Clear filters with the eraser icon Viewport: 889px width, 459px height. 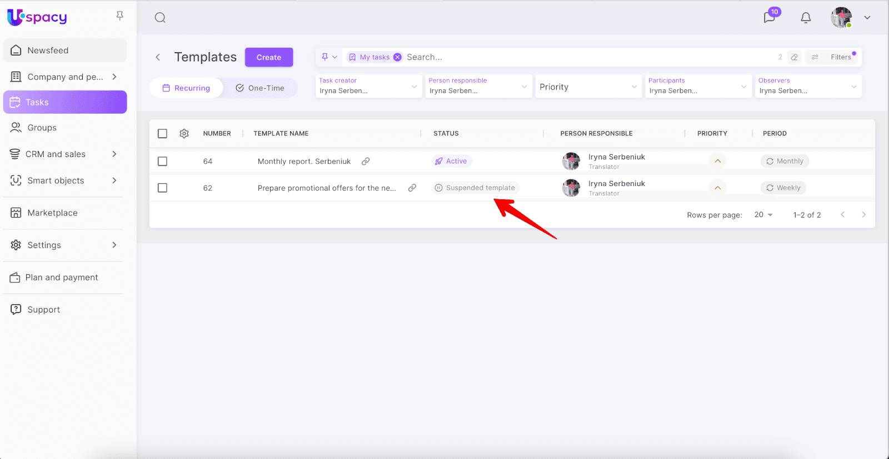coord(795,57)
